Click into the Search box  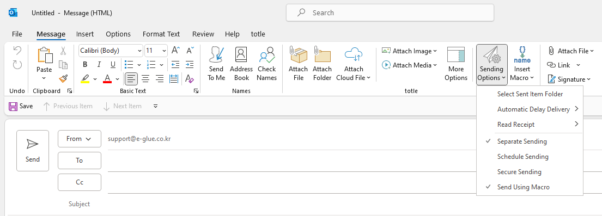click(x=390, y=13)
